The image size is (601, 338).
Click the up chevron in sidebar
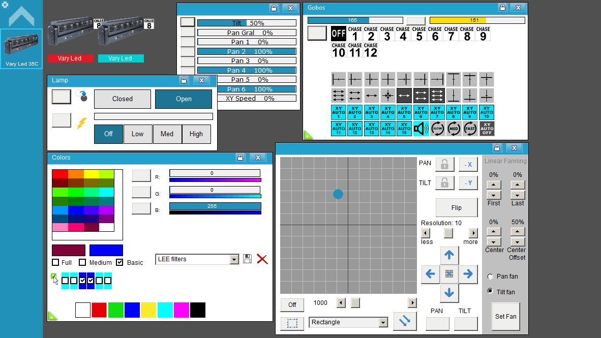coord(21,16)
